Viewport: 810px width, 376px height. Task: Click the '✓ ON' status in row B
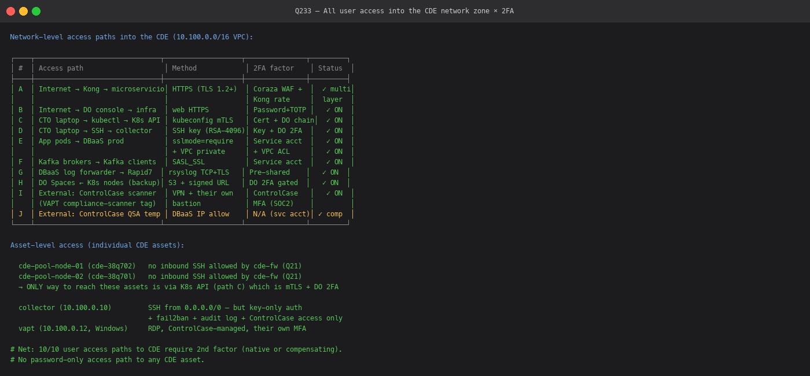334,110
